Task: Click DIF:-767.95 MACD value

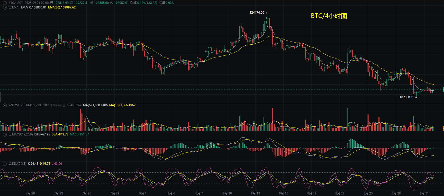Action: coord(42,134)
